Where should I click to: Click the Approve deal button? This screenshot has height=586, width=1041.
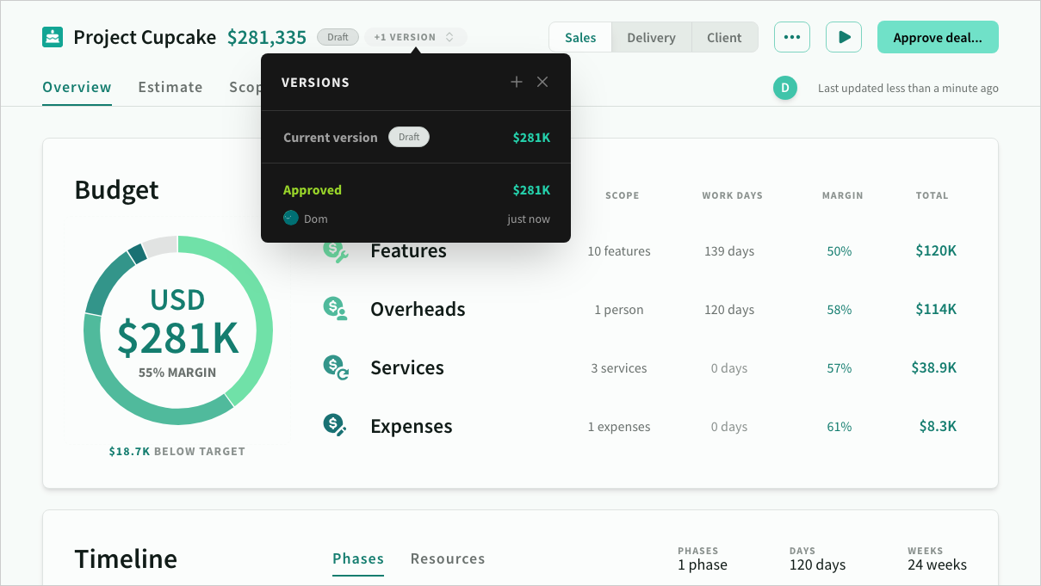click(x=937, y=37)
